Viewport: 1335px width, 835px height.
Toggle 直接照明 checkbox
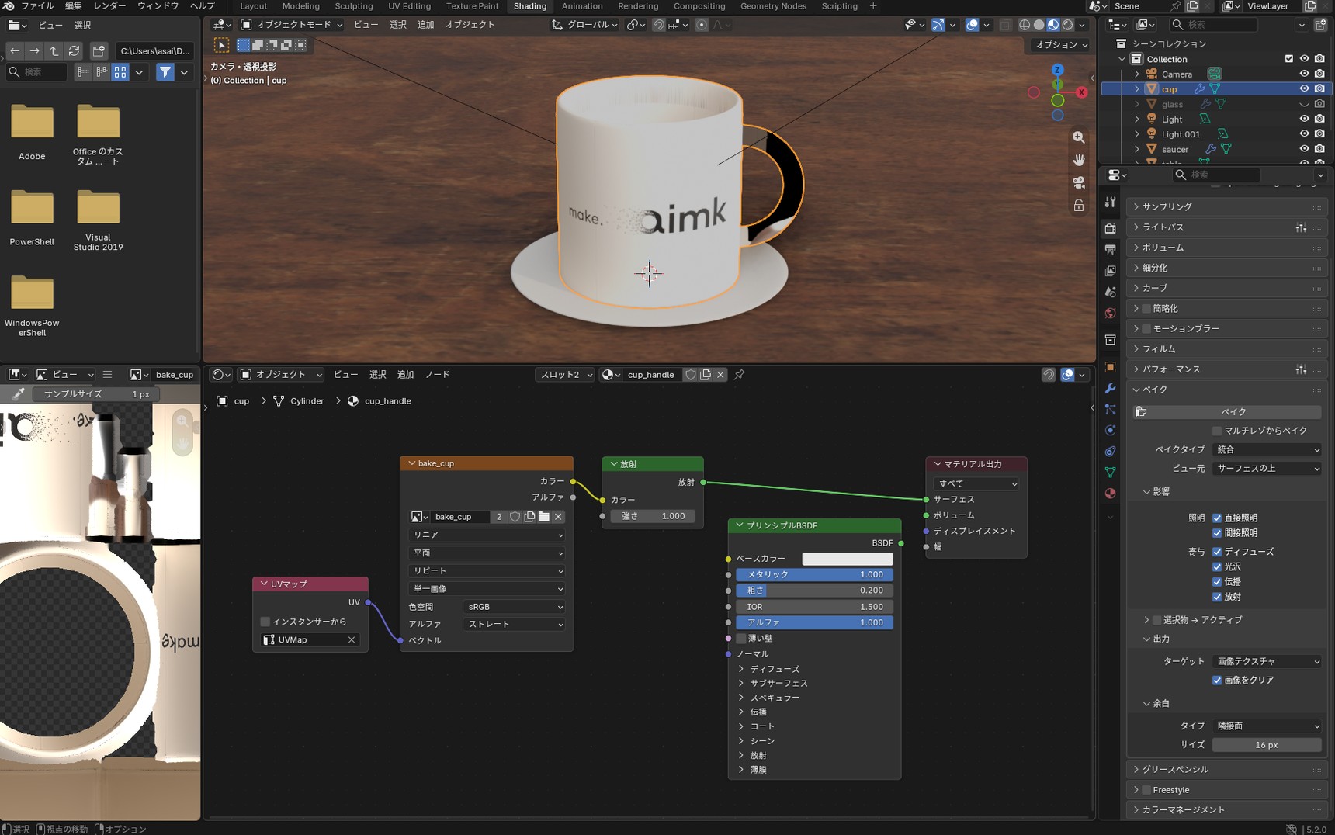[x=1217, y=518]
